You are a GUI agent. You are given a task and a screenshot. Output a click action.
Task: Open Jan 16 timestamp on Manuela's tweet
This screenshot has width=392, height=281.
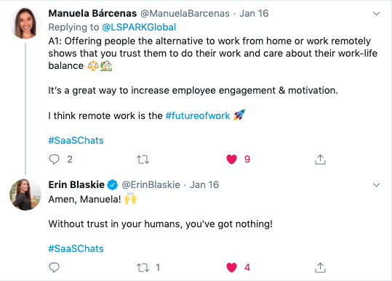click(x=254, y=14)
